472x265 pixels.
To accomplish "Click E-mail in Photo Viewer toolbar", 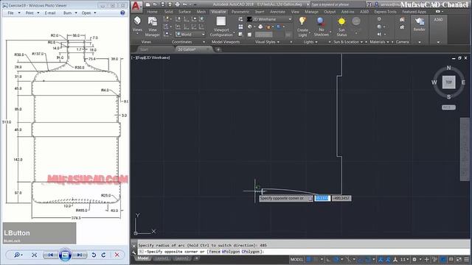I will (x=50, y=13).
